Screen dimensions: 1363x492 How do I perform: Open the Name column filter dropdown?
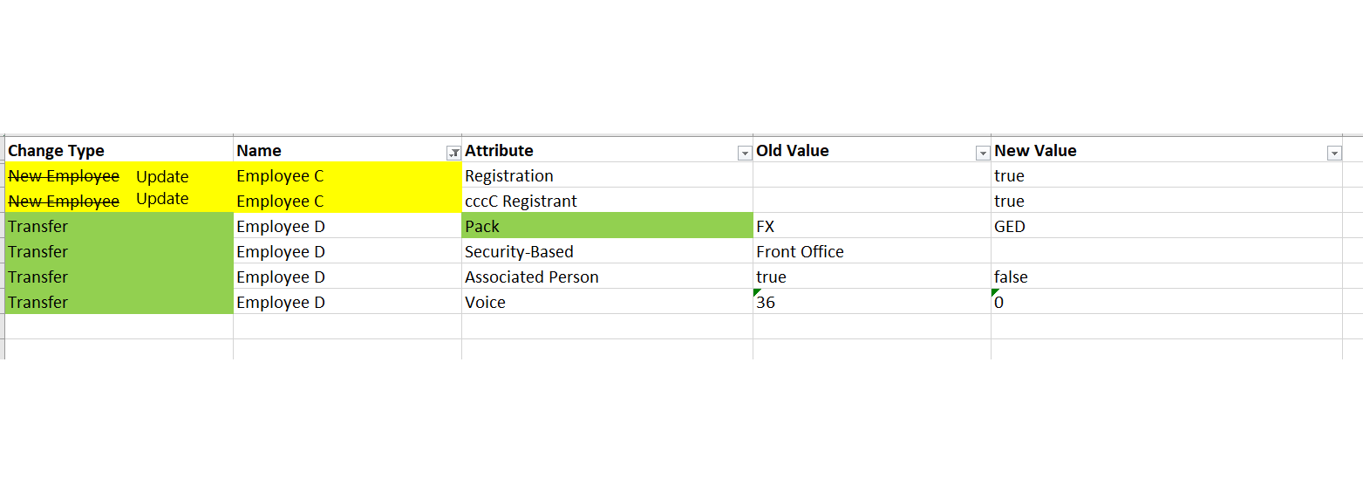pyautogui.click(x=453, y=153)
